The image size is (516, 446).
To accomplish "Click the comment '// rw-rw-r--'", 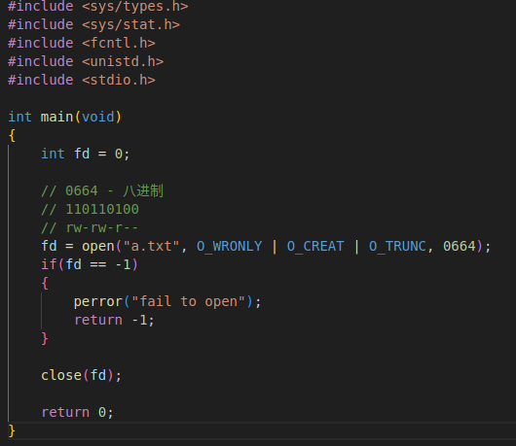I will [x=90, y=227].
